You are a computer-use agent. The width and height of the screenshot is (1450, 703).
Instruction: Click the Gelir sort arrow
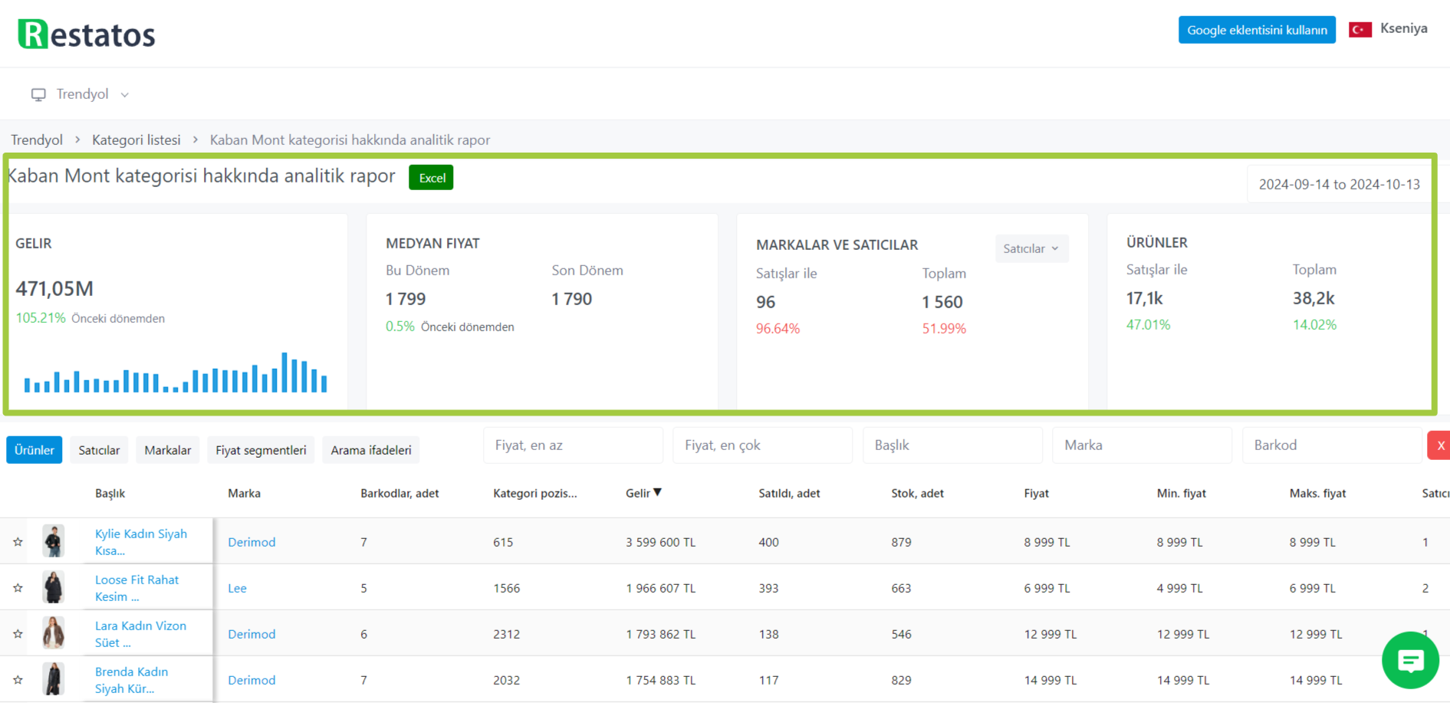click(x=657, y=492)
